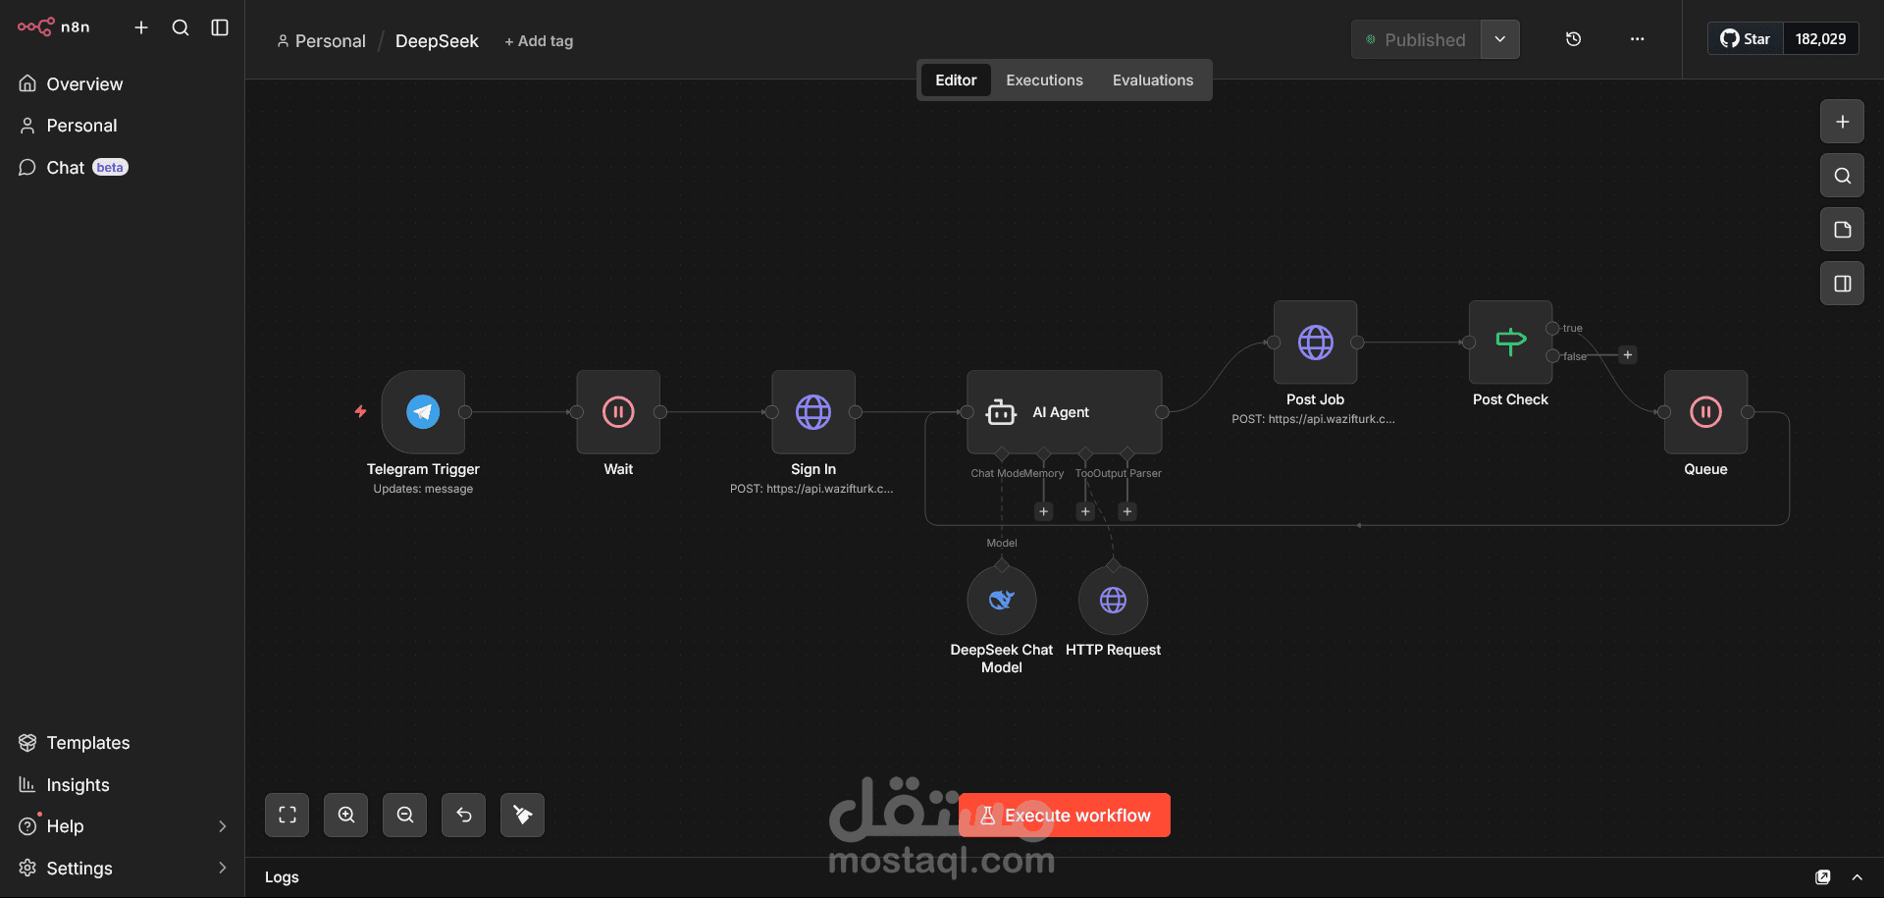Open the publish options dropdown arrow
This screenshot has height=898, width=1884.
click(x=1500, y=39)
